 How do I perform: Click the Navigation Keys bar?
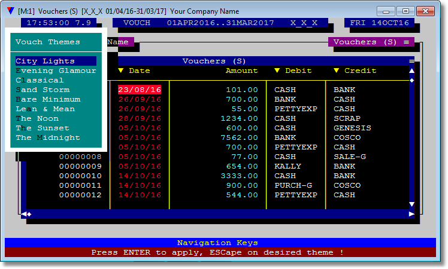(220, 243)
